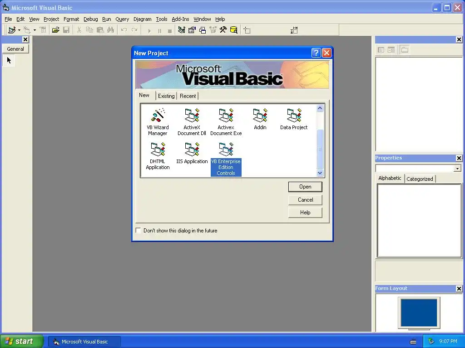Open the Add-Ins menu

[x=180, y=19]
